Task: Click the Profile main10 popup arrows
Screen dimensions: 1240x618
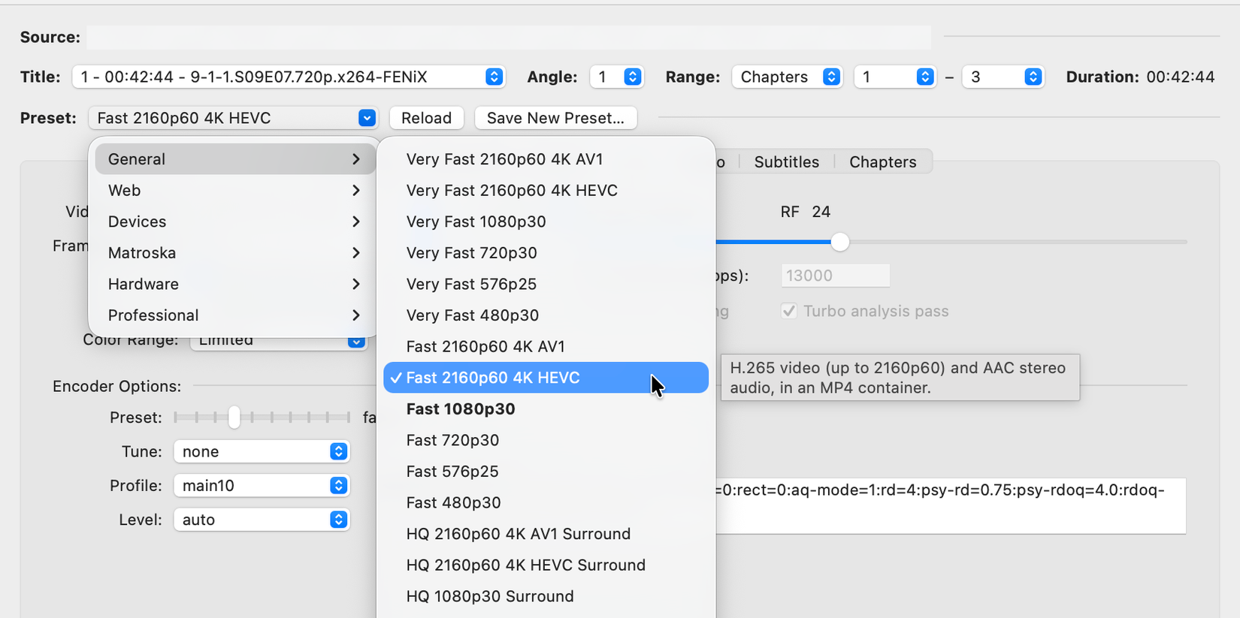Action: pos(338,486)
